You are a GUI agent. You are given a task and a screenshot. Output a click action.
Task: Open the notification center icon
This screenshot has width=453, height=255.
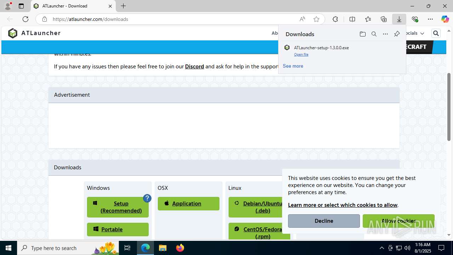(441, 248)
